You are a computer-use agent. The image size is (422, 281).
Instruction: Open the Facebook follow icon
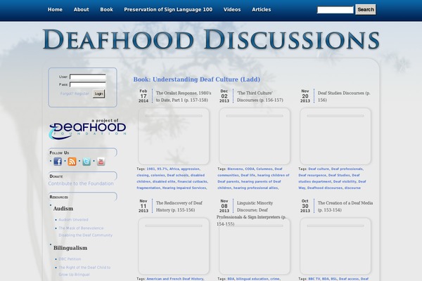[x=58, y=162]
